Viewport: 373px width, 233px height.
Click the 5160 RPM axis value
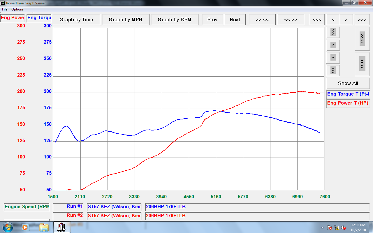[216, 197]
